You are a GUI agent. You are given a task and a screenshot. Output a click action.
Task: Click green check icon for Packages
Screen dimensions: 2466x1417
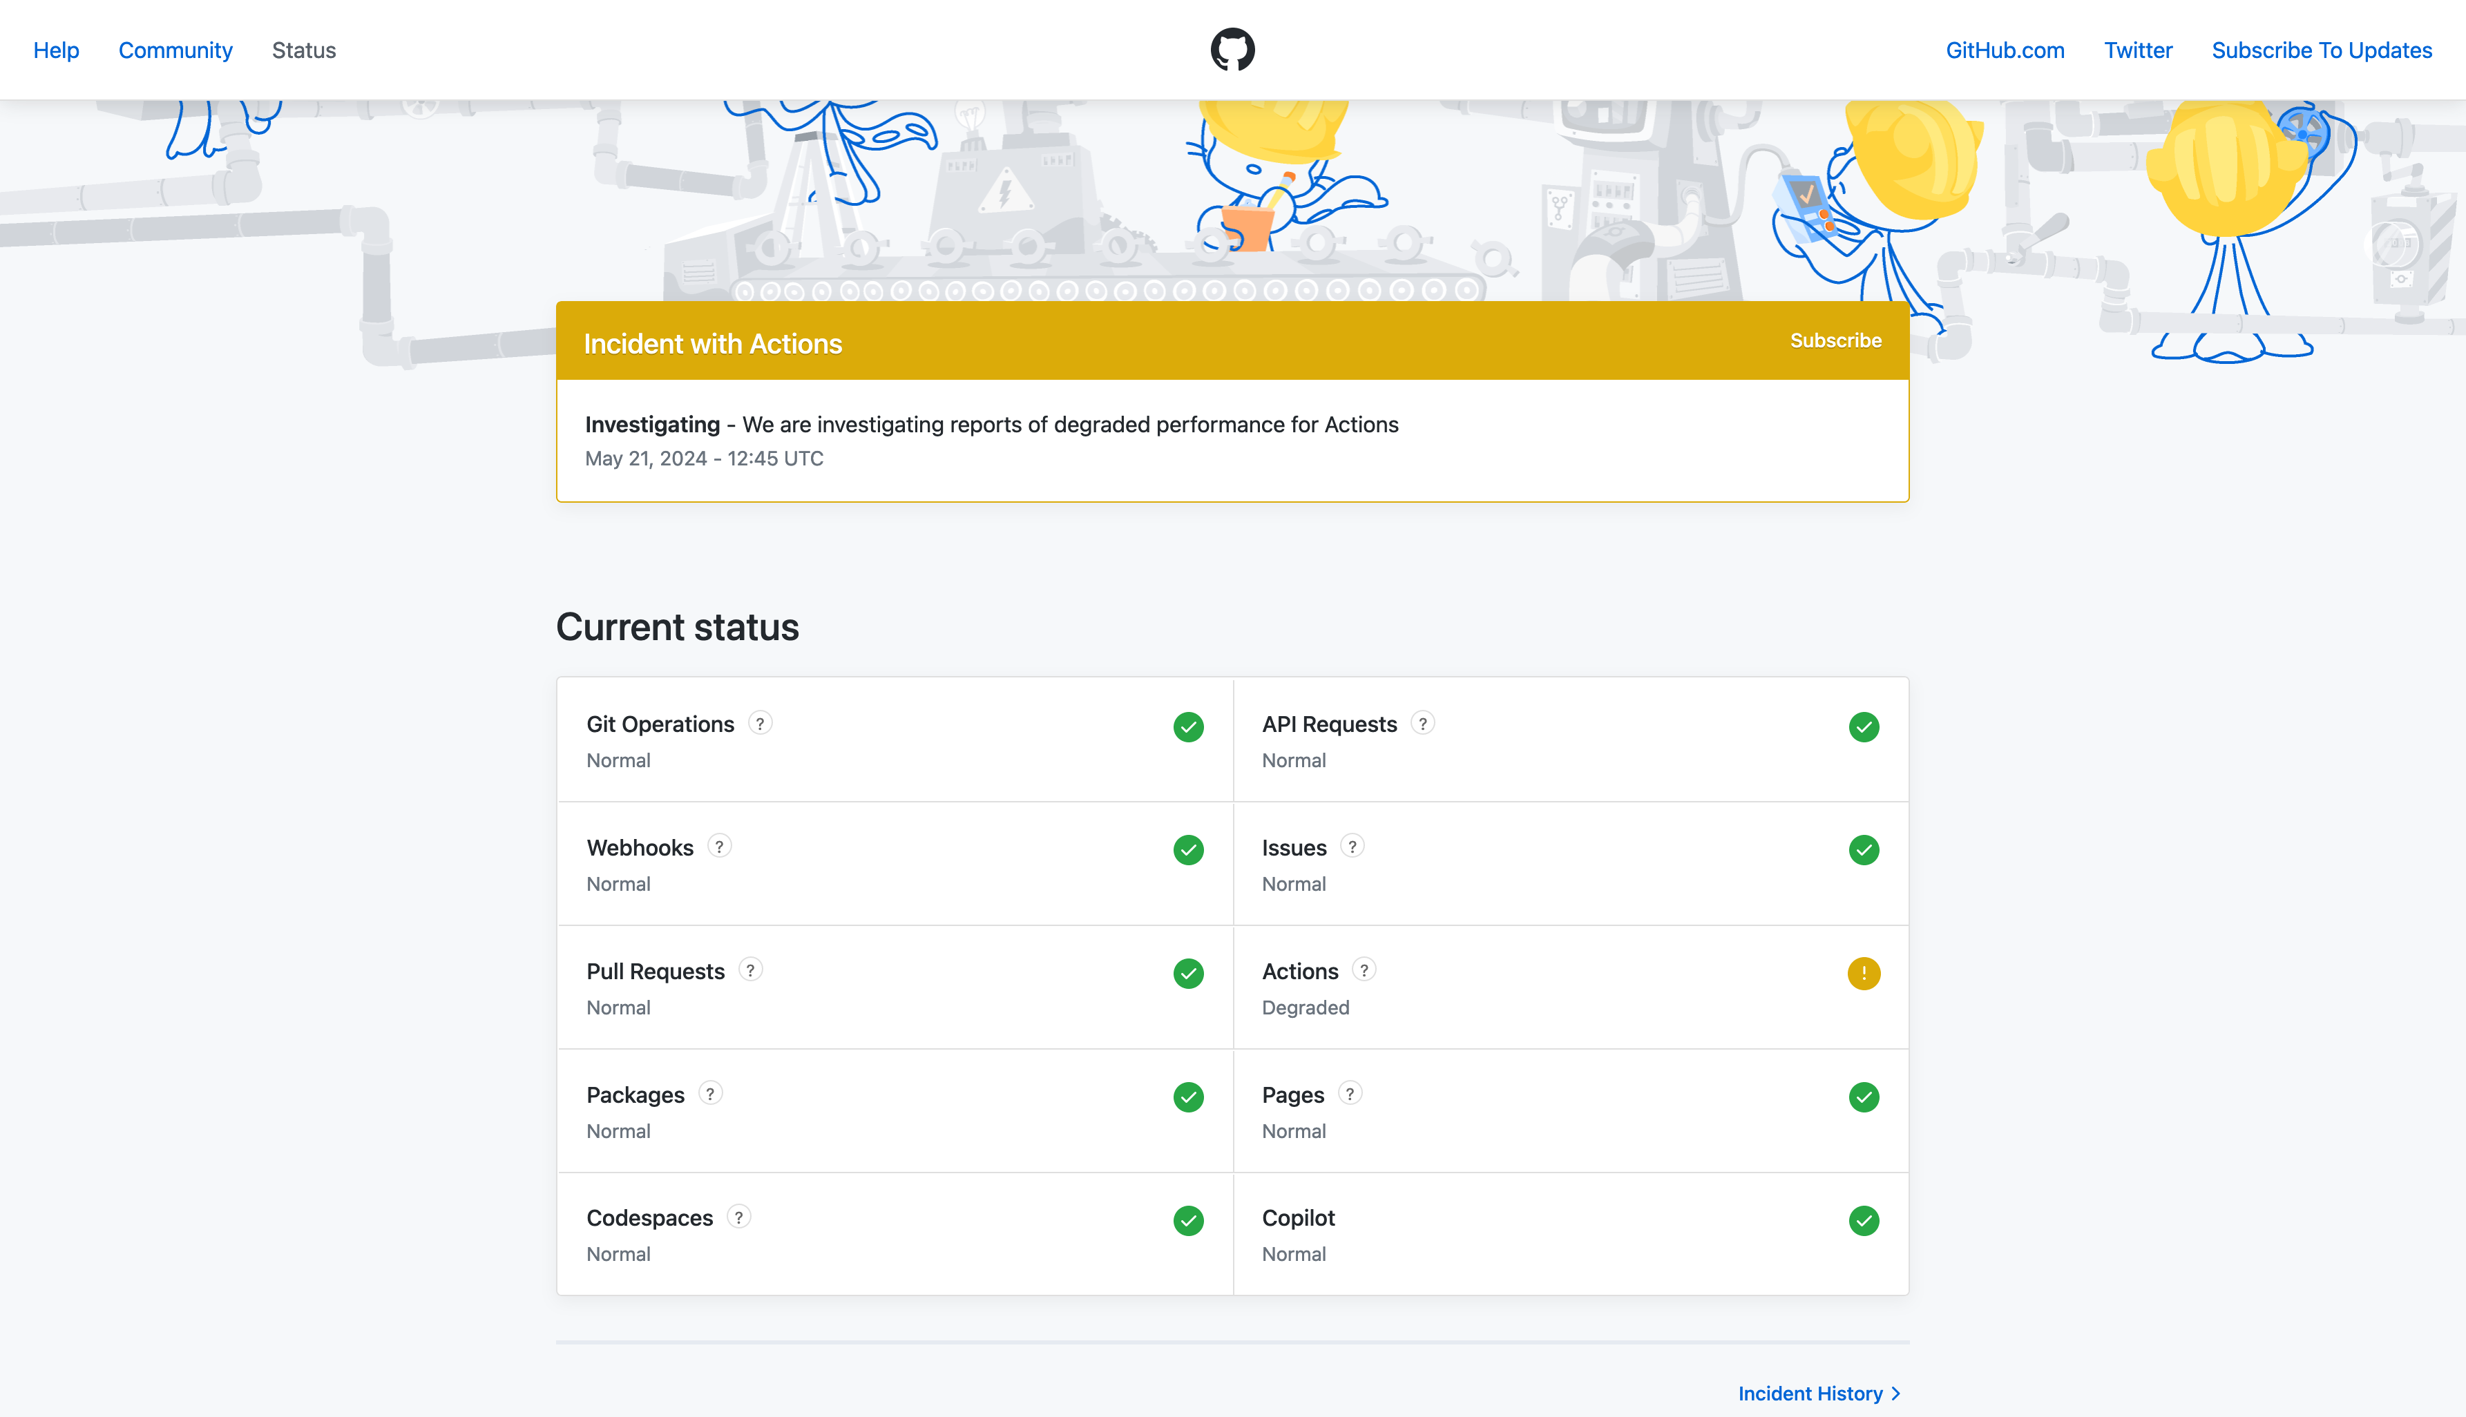click(x=1189, y=1098)
